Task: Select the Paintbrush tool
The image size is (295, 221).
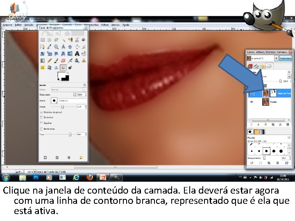Action: point(56,61)
